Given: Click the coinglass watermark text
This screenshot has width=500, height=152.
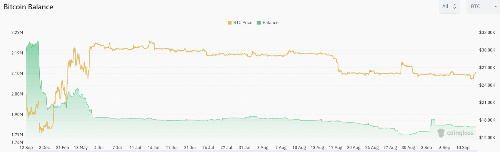Looking at the screenshot, I should (460, 133).
